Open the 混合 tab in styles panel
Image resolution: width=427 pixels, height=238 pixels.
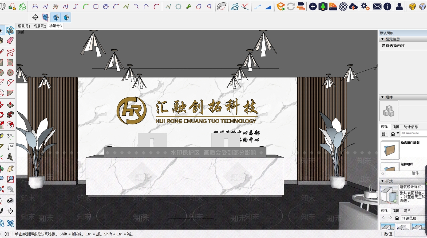pyautogui.click(x=407, y=211)
